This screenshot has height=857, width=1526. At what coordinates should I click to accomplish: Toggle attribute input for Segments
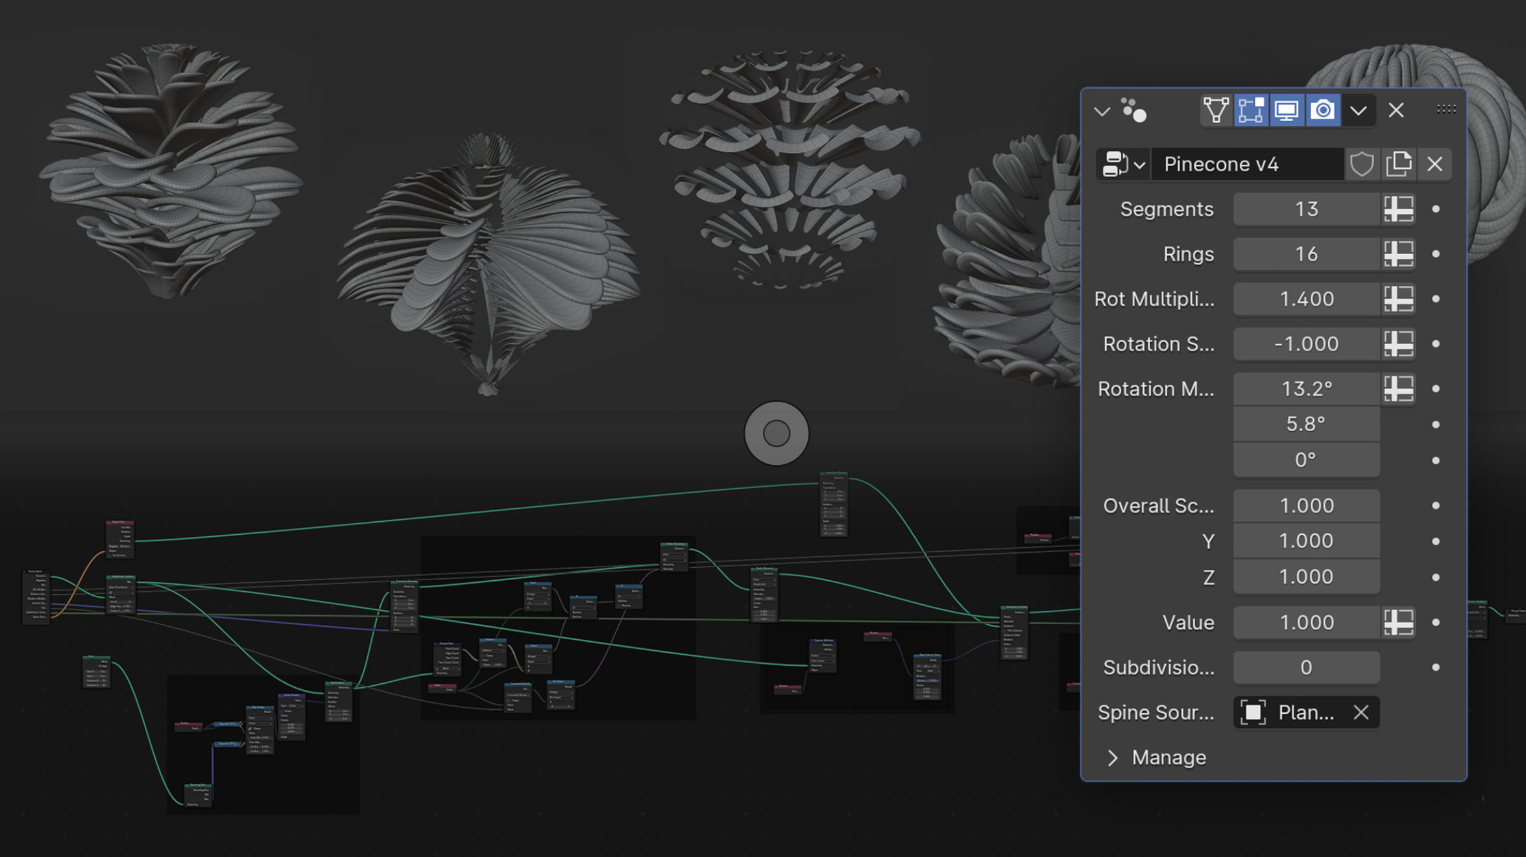(1398, 209)
